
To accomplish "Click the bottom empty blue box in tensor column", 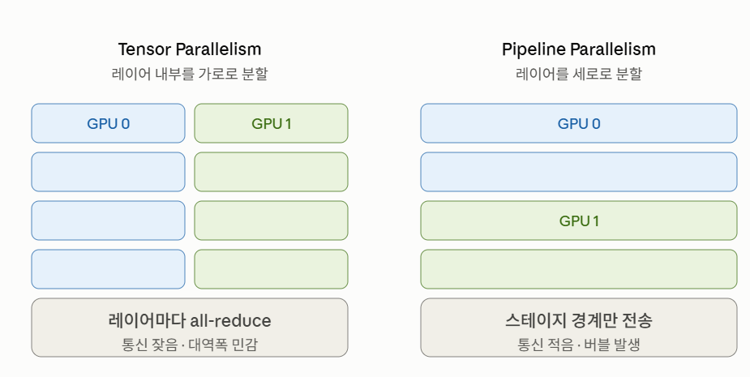I will tap(108, 269).
